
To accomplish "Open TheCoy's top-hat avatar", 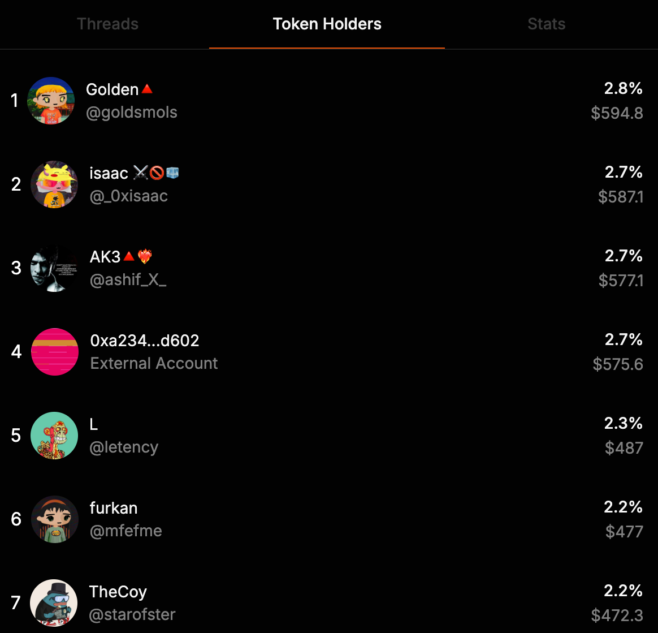I will pyautogui.click(x=54, y=603).
